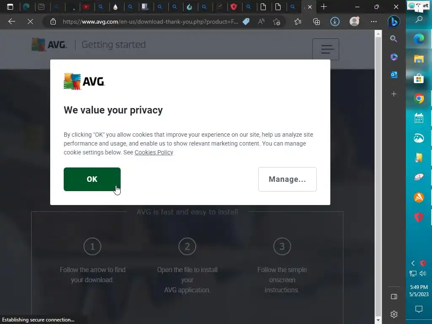432x324 pixels.
Task: Open cookie settings via Manage button
Action: coord(287,179)
